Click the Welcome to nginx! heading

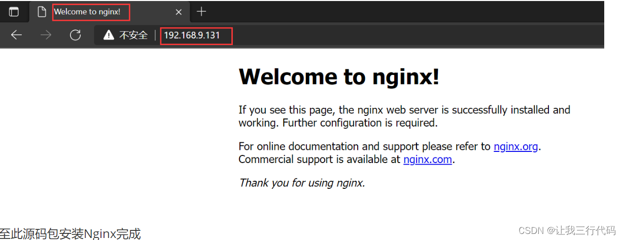coord(339,77)
